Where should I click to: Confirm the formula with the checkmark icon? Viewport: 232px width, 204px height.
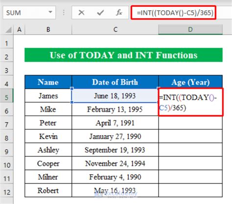[x=100, y=13]
